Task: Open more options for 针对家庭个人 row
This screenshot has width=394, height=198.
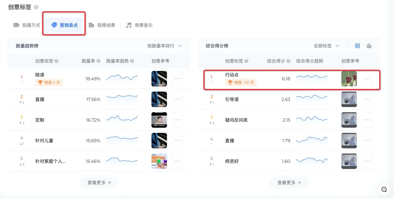Action: click(x=177, y=161)
